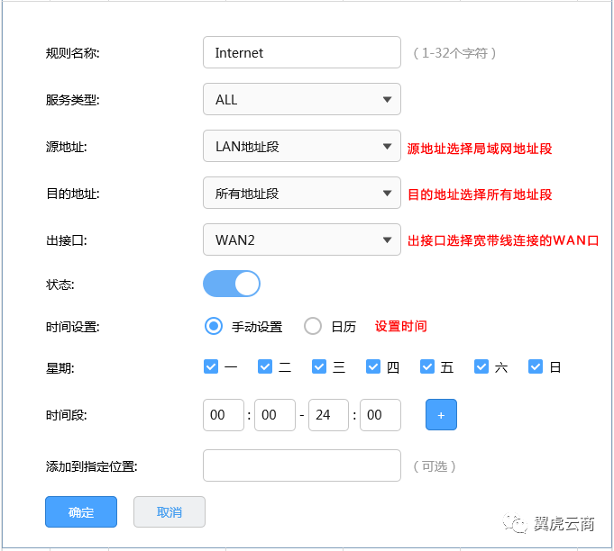Click the 规则名称 label text
The width and height of the screenshot is (614, 551).
[x=72, y=53]
